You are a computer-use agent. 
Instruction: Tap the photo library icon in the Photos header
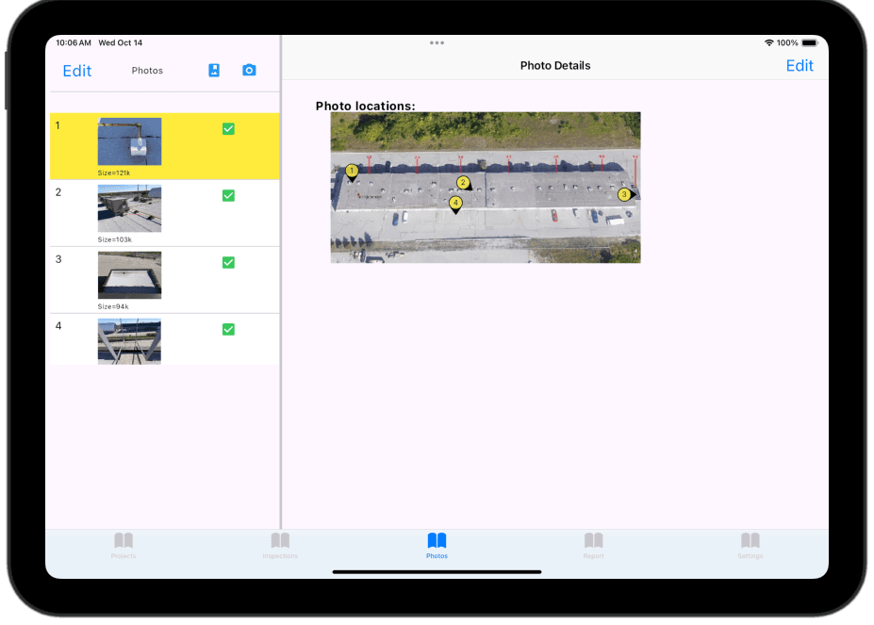[214, 71]
